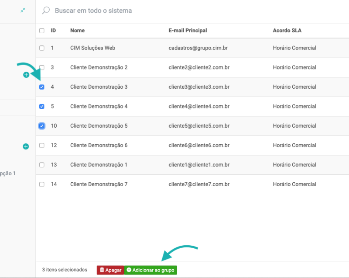Uncheck the Cliente Demonstração 4 checkbox
The height and width of the screenshot is (278, 349).
(x=42, y=106)
